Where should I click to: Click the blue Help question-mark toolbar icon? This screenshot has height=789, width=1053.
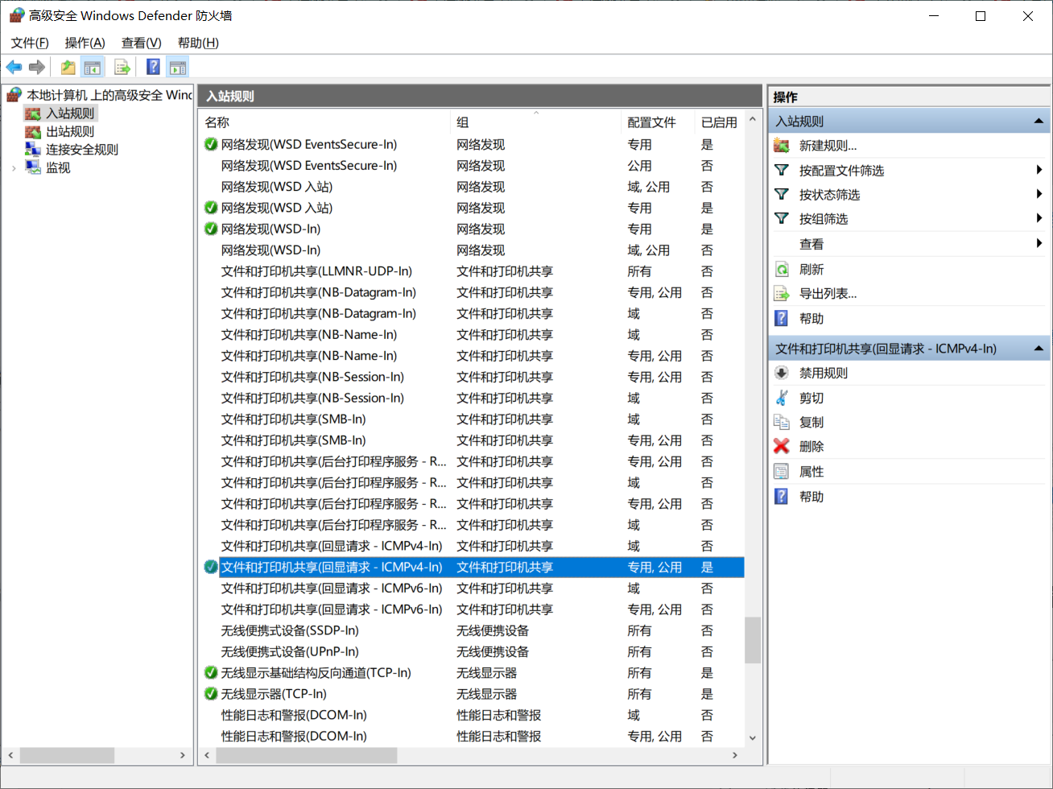click(153, 68)
